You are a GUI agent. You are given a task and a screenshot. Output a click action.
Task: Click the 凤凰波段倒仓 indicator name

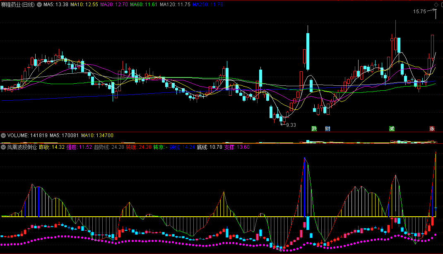coord(22,147)
